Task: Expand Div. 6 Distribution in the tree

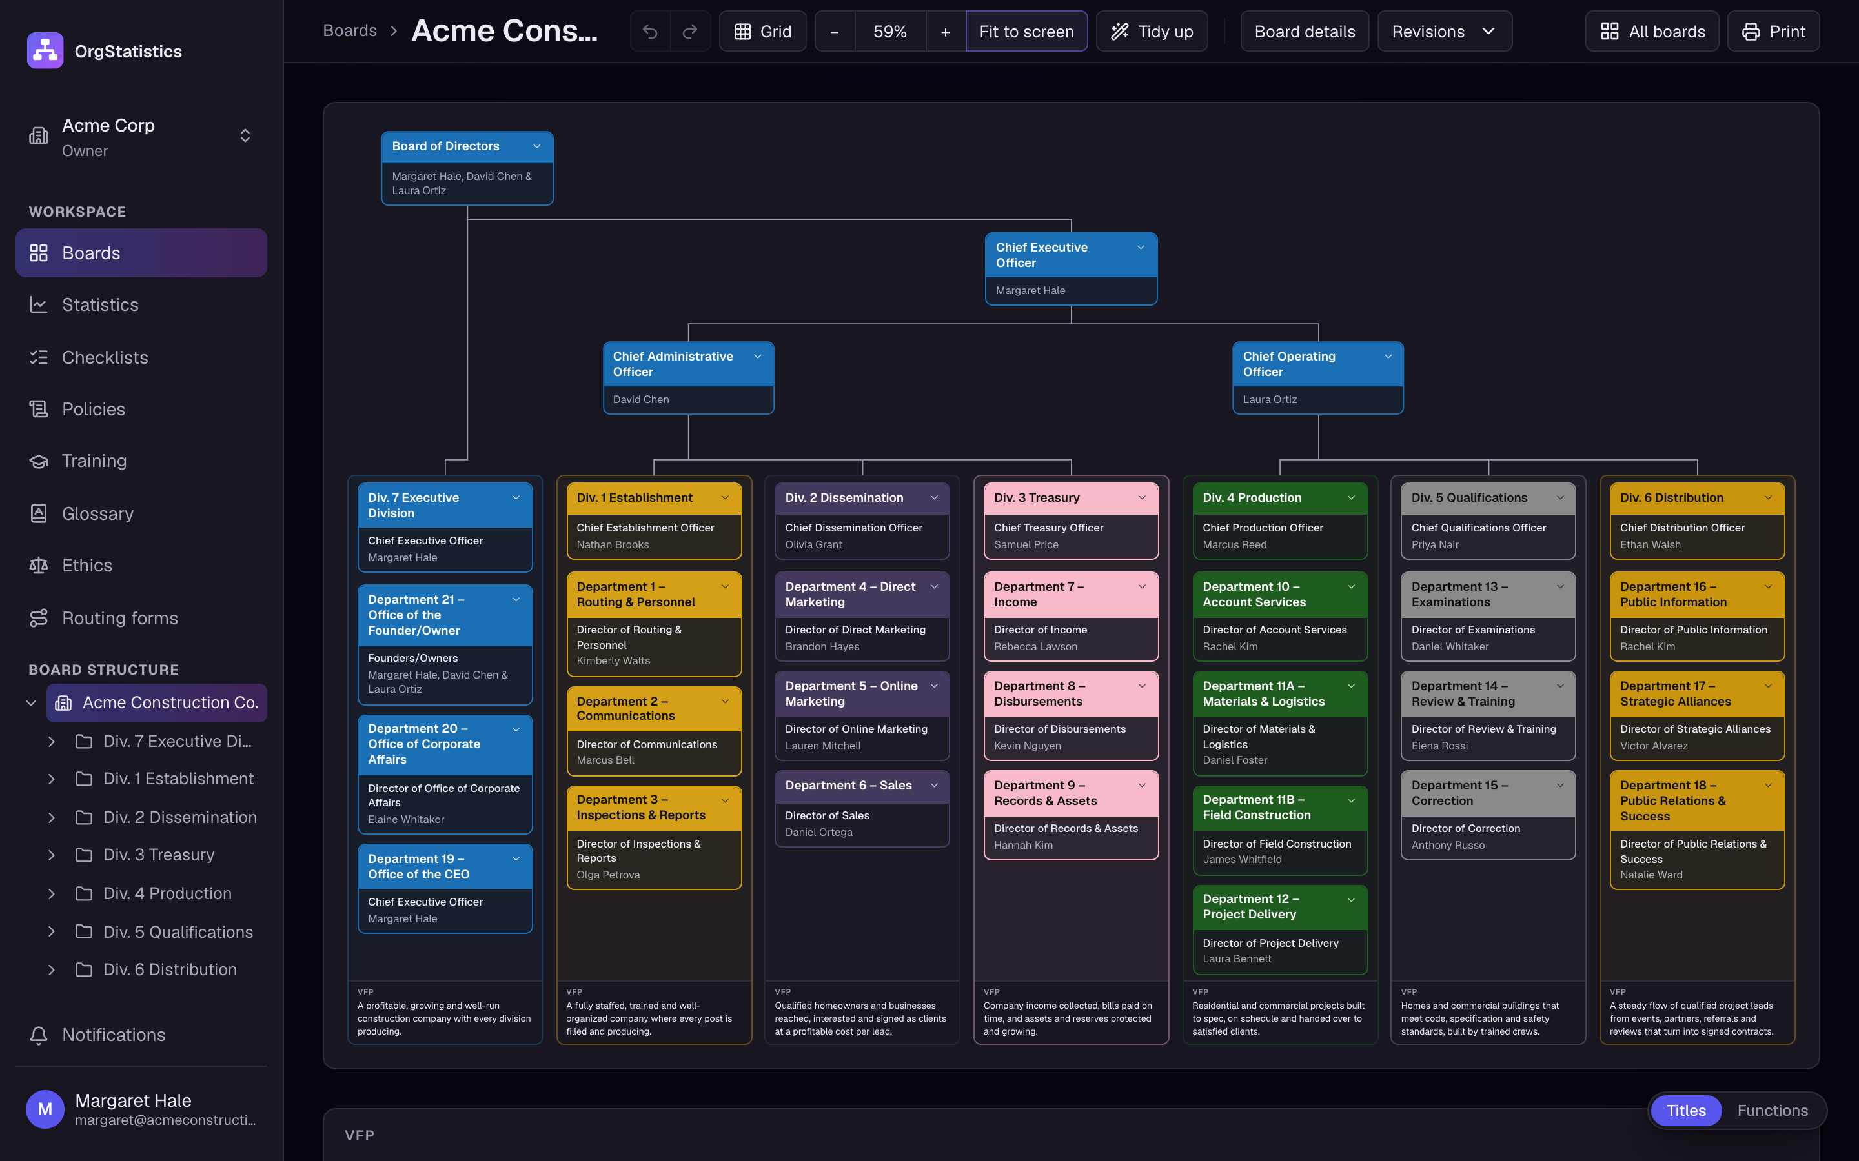Action: click(x=52, y=970)
